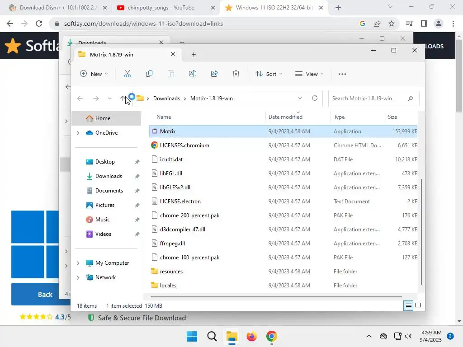This screenshot has width=463, height=347.
Task: Add a new File Explorer tab
Action: coord(194,55)
